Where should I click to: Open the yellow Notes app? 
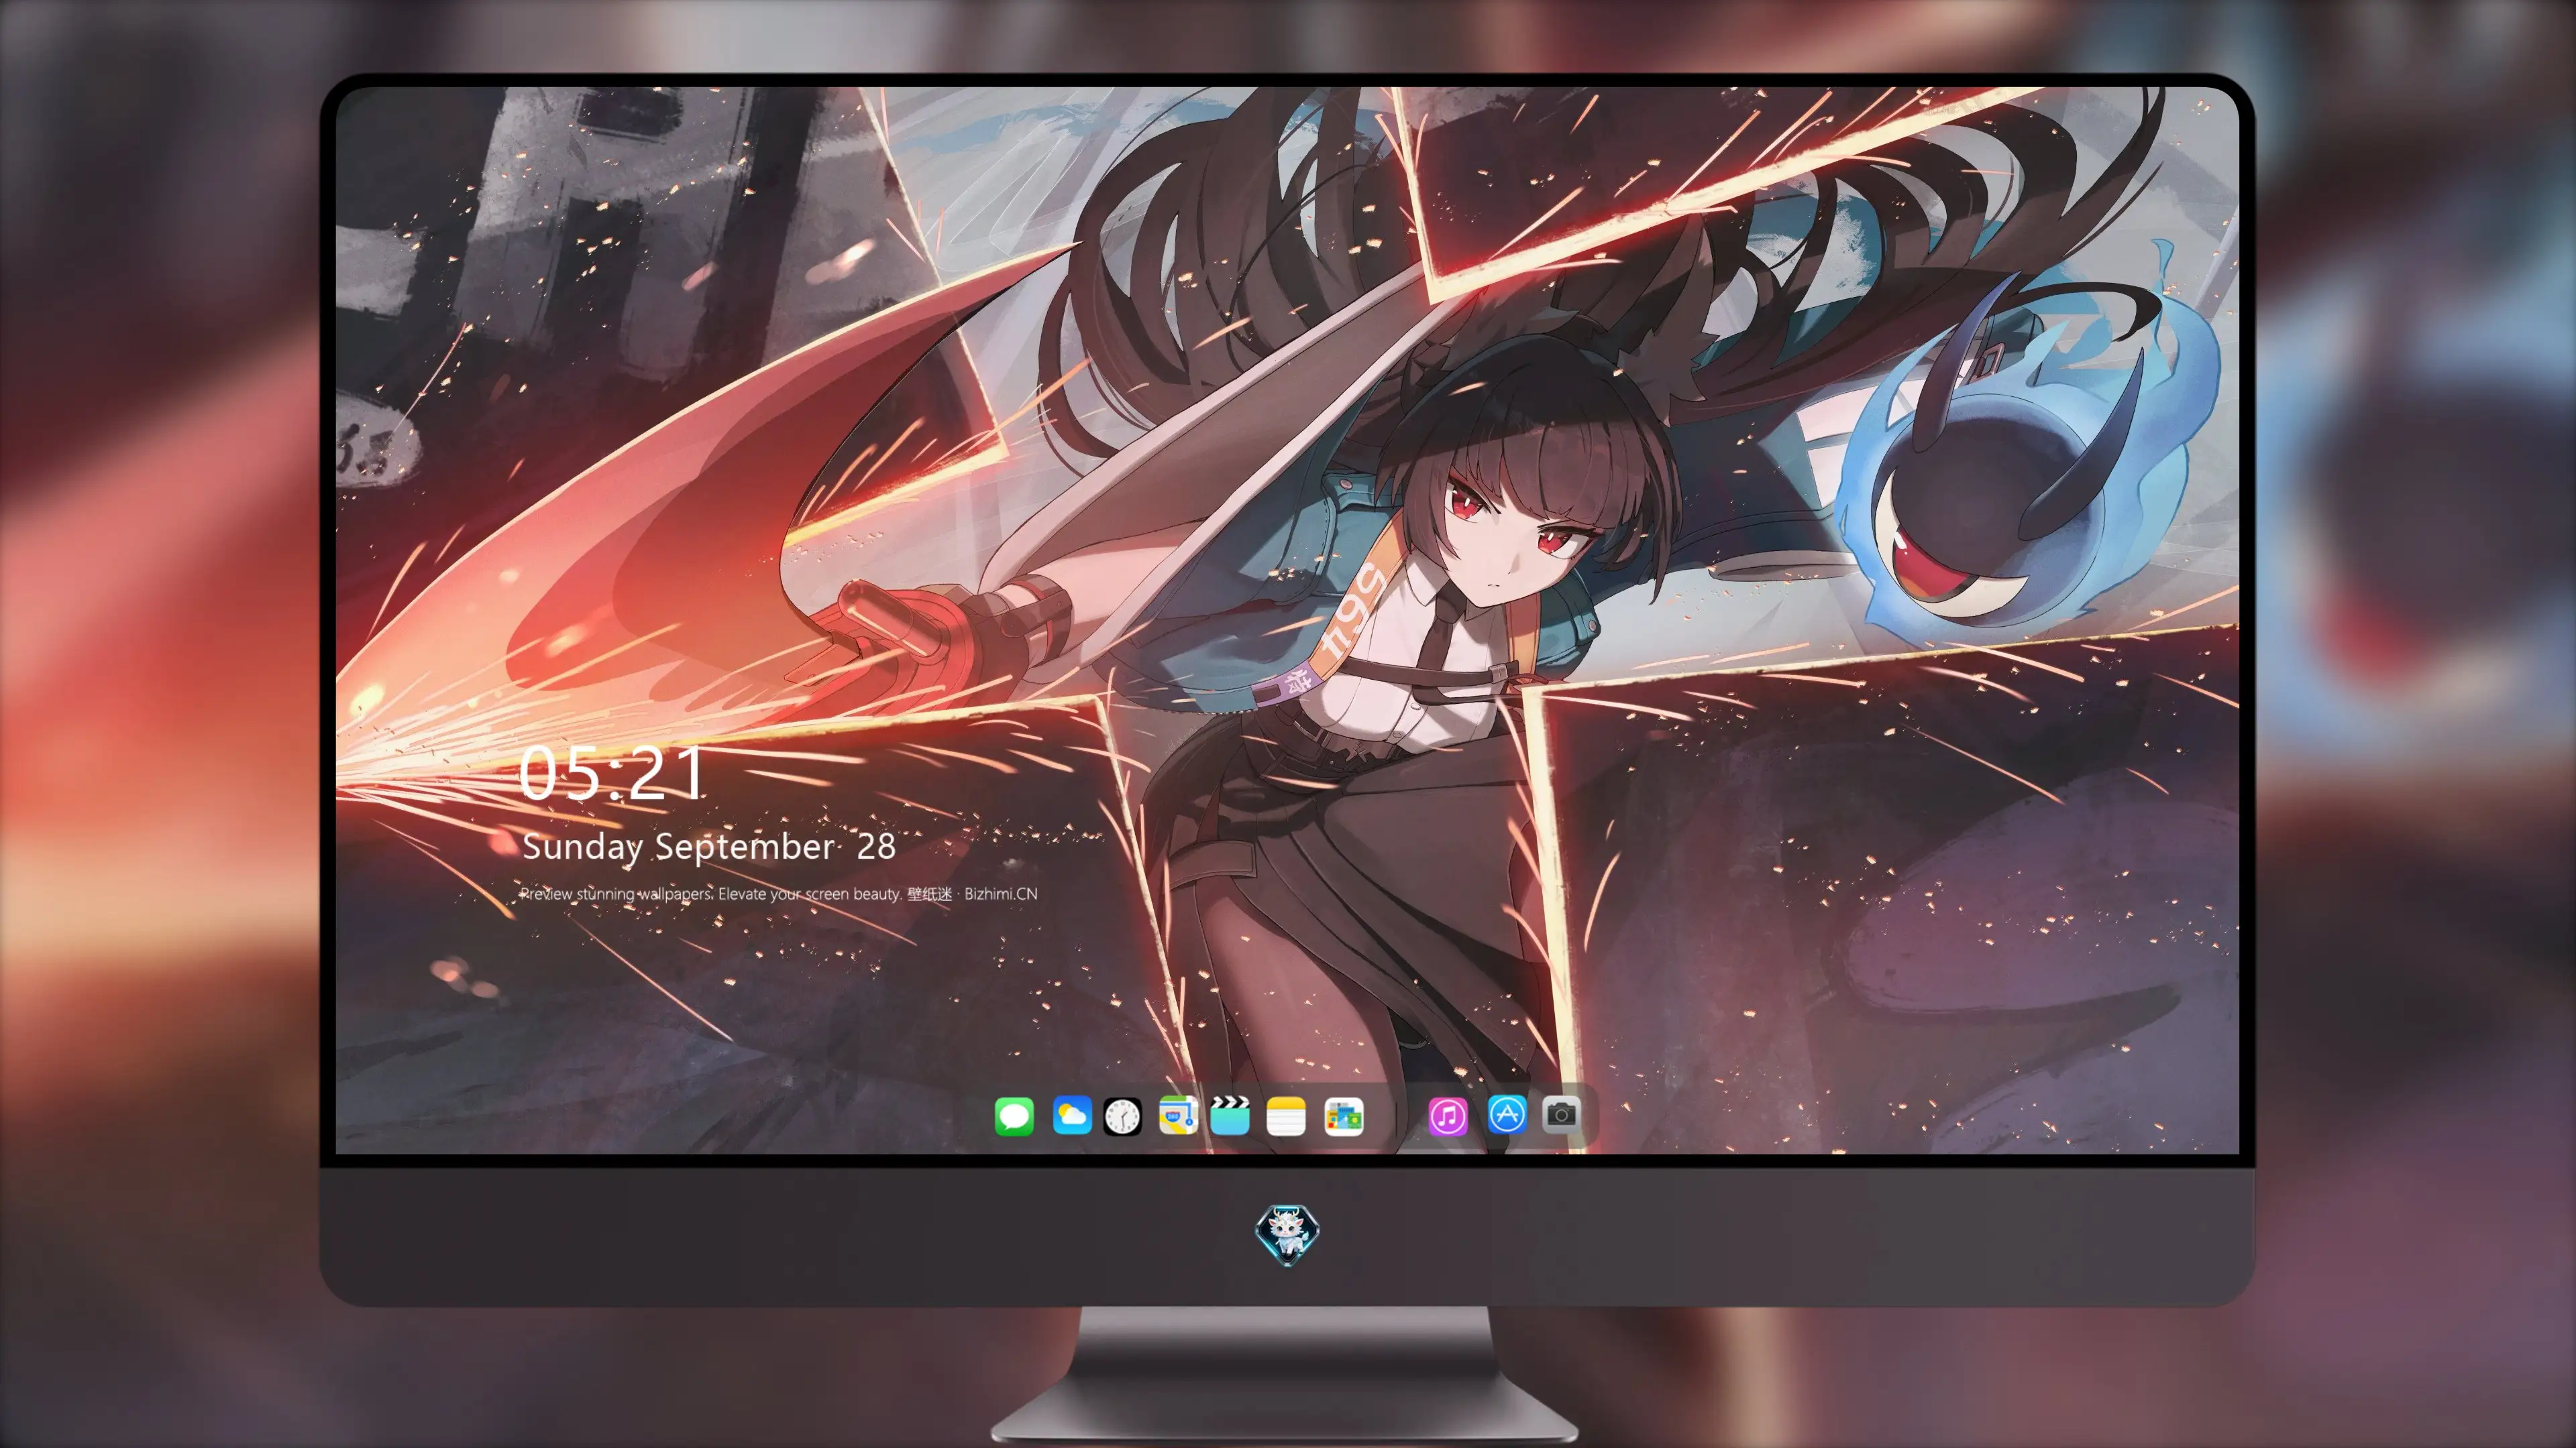[x=1286, y=1116]
